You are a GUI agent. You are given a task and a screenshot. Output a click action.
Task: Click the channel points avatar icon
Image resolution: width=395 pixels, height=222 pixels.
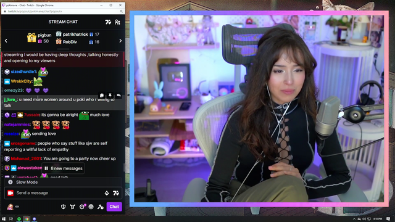tap(10, 207)
